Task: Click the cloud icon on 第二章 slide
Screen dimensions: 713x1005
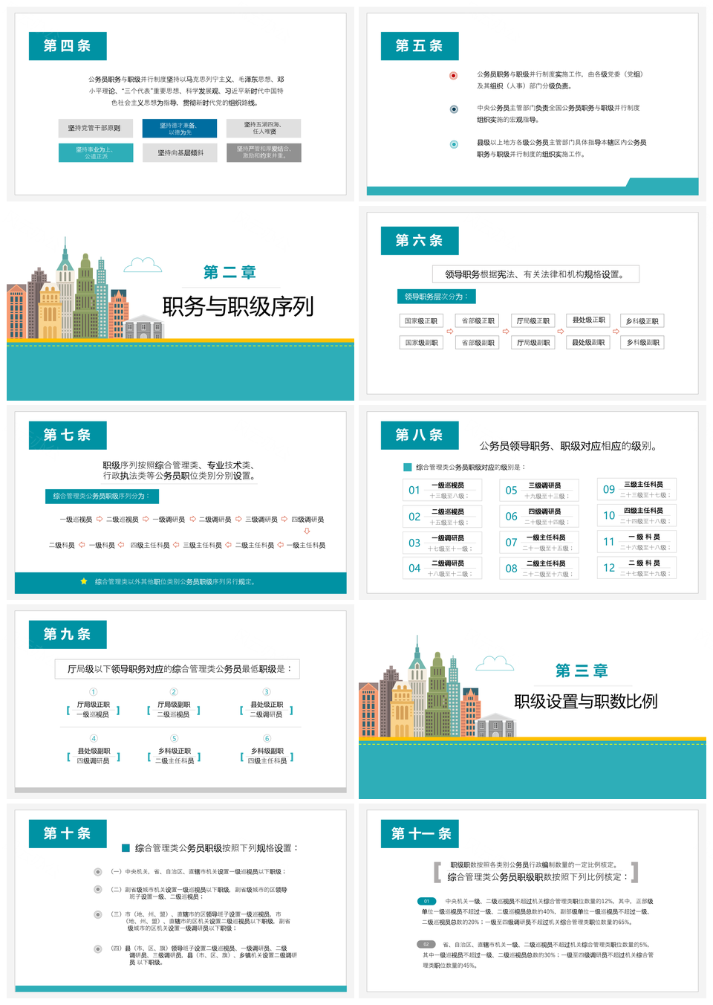Action: pos(143,265)
